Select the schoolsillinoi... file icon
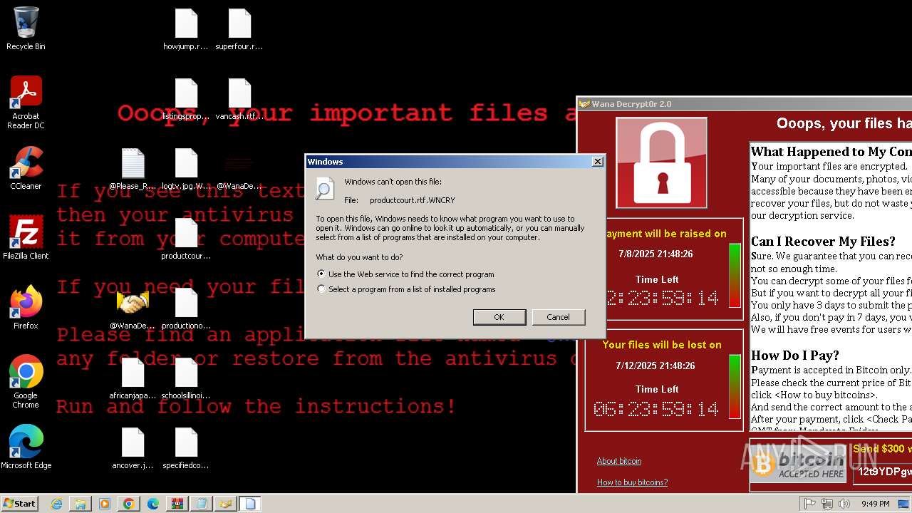Image resolution: width=912 pixels, height=513 pixels. point(186,378)
